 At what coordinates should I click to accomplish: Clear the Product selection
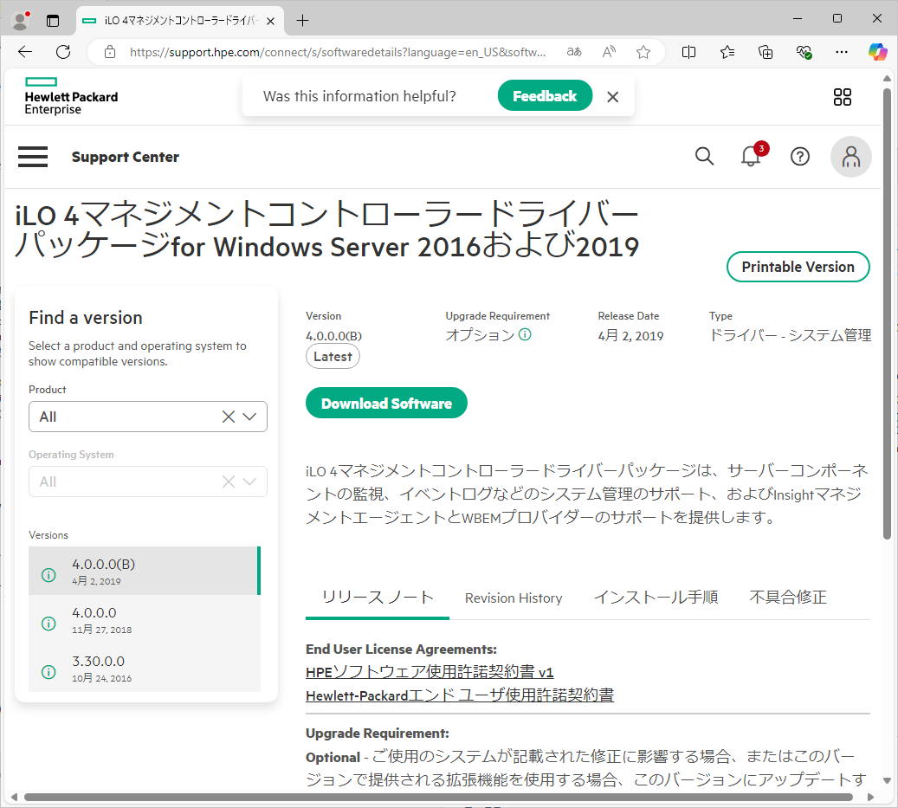[x=229, y=417]
